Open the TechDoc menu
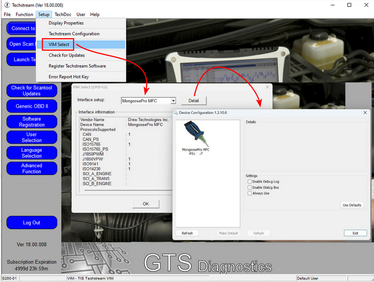374x282 pixels. (63, 14)
